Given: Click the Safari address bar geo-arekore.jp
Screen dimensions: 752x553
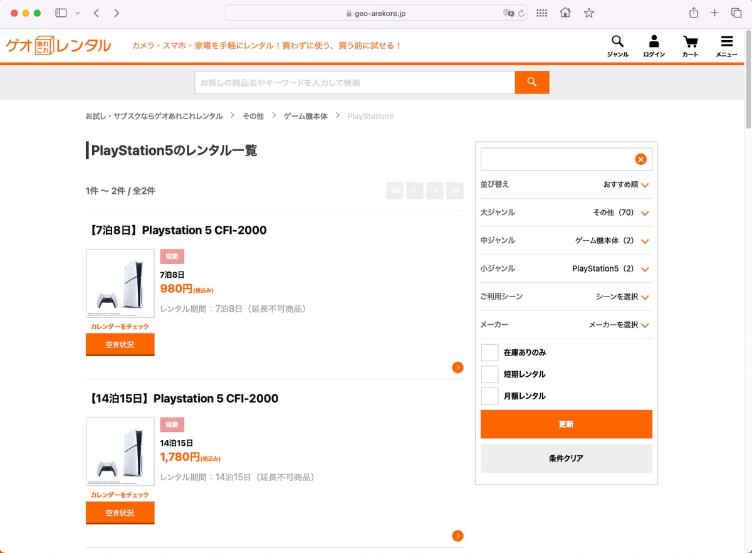Looking at the screenshot, I should [x=376, y=13].
